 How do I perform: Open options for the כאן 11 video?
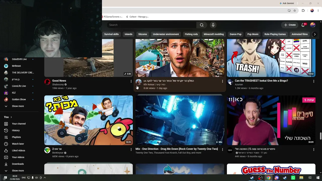[313, 150]
